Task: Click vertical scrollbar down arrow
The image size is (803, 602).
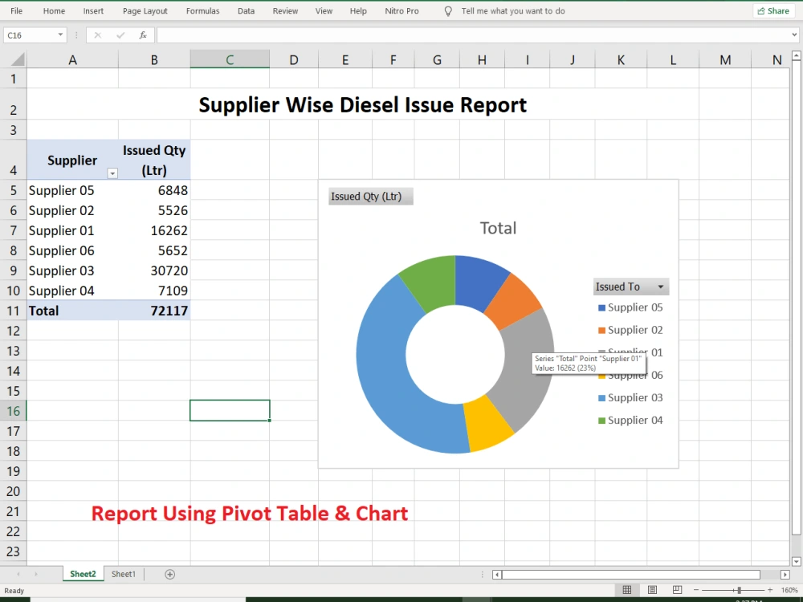Action: [x=797, y=562]
